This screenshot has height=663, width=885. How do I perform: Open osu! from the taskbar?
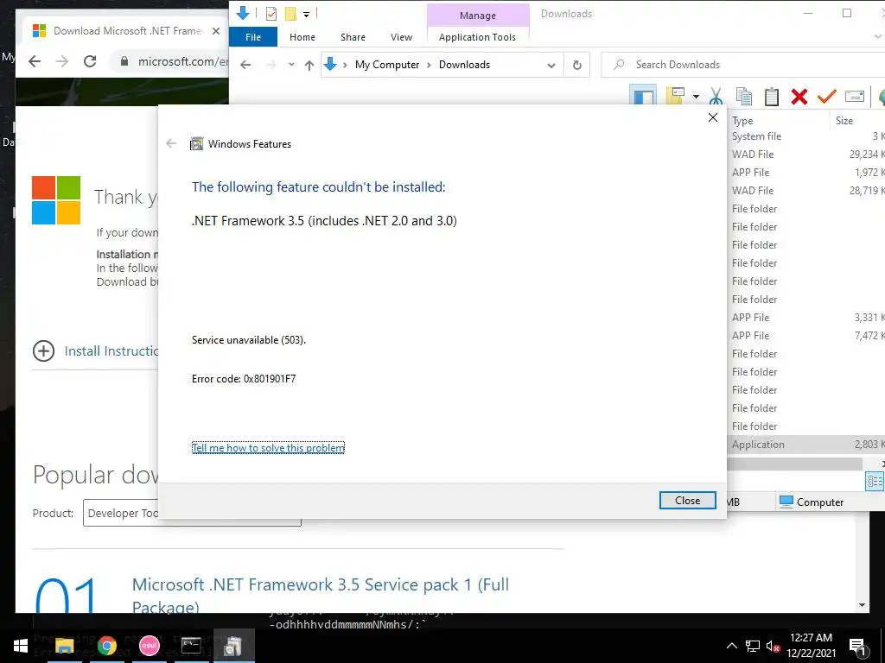click(x=149, y=646)
